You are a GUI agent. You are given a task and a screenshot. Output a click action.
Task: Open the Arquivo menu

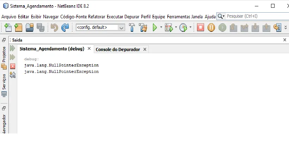point(9,17)
